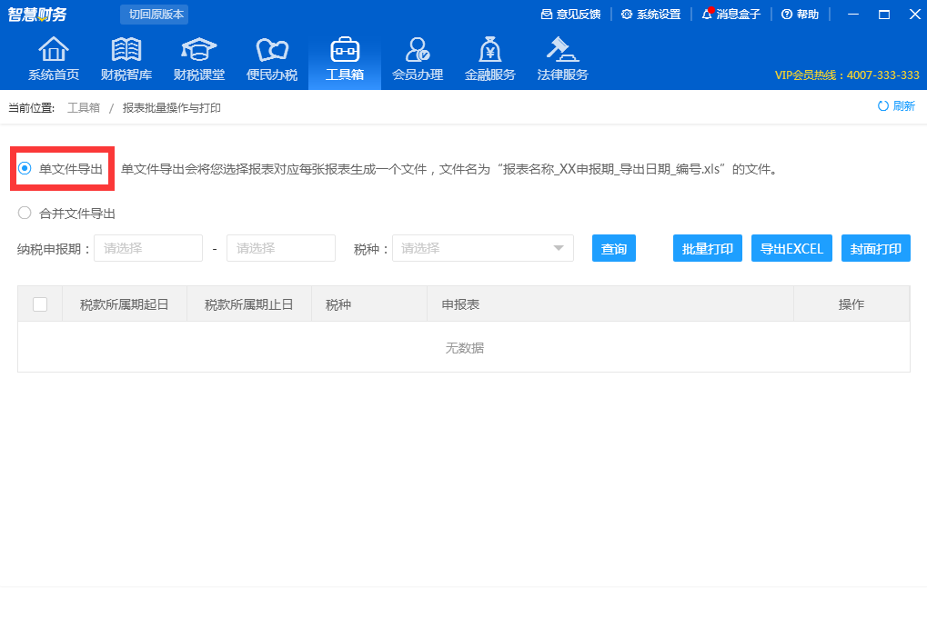Open the end date picker field
Image resolution: width=927 pixels, height=617 pixels.
pos(280,247)
